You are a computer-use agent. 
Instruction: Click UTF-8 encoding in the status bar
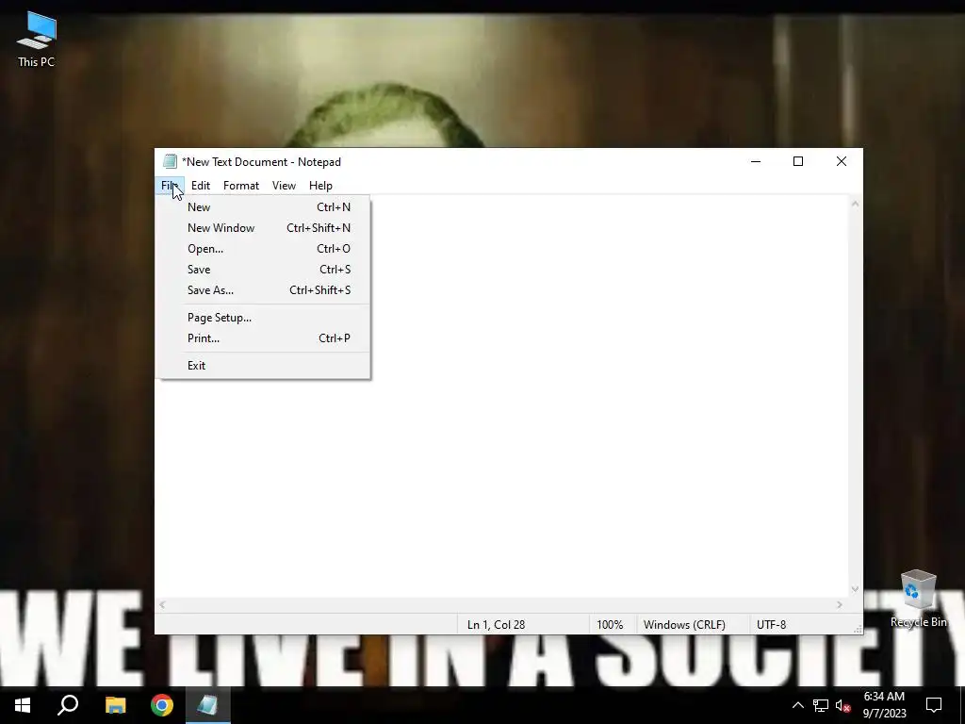click(771, 625)
